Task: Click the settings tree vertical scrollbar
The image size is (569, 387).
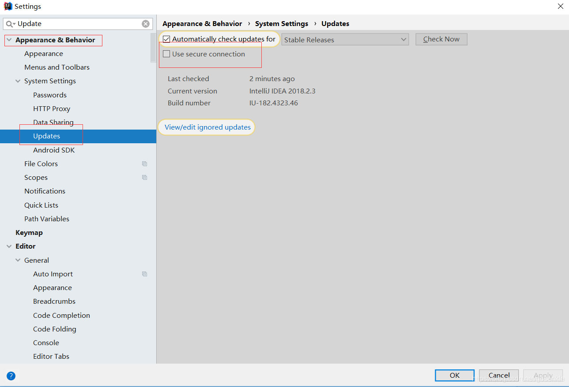Action: [153, 48]
